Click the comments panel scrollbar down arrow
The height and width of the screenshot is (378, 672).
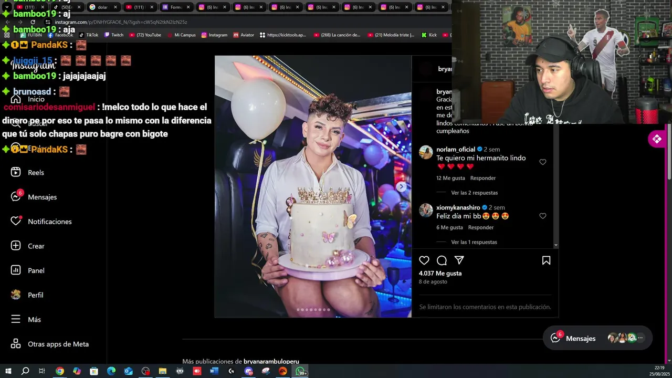point(556,245)
